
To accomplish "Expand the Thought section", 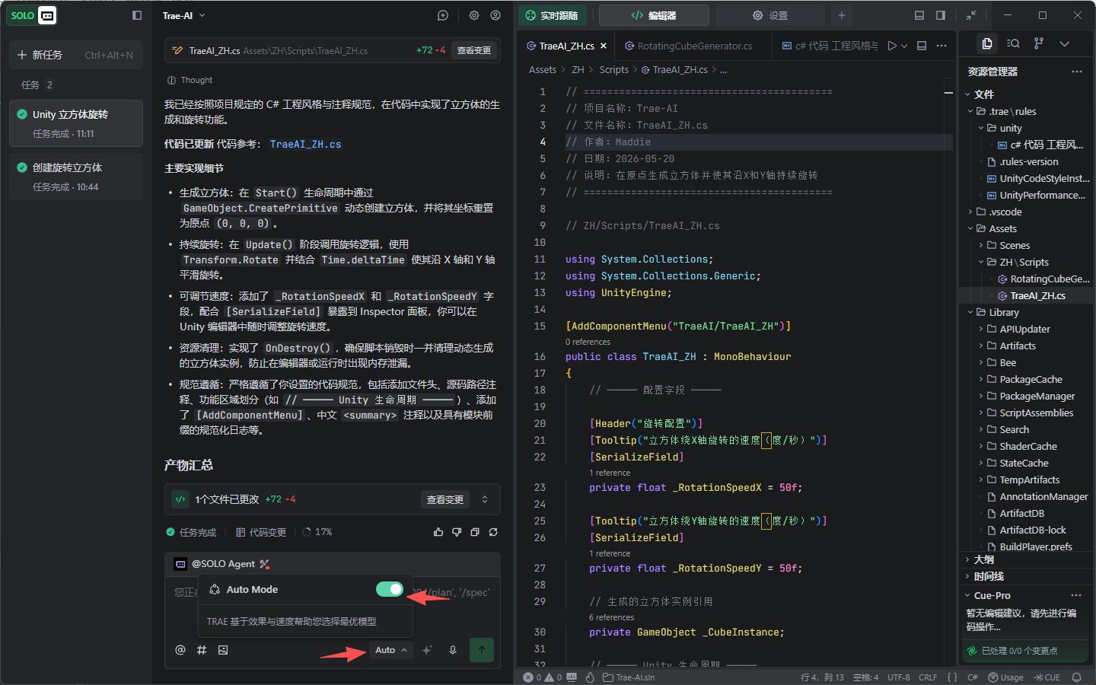I will point(190,80).
